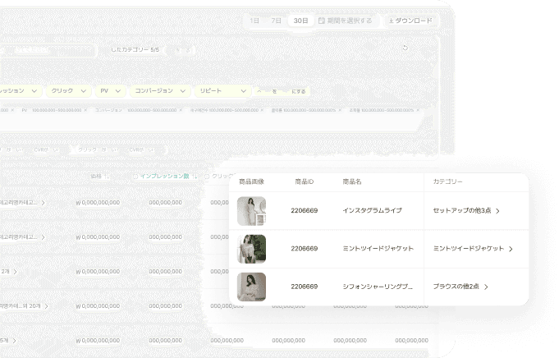Click the シフォンシャーリング product thumbnail
The height and width of the screenshot is (358, 559).
[x=251, y=287]
